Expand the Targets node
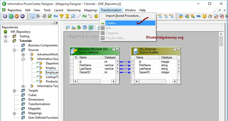The width and height of the screenshot is (228, 121). tap(14, 91)
